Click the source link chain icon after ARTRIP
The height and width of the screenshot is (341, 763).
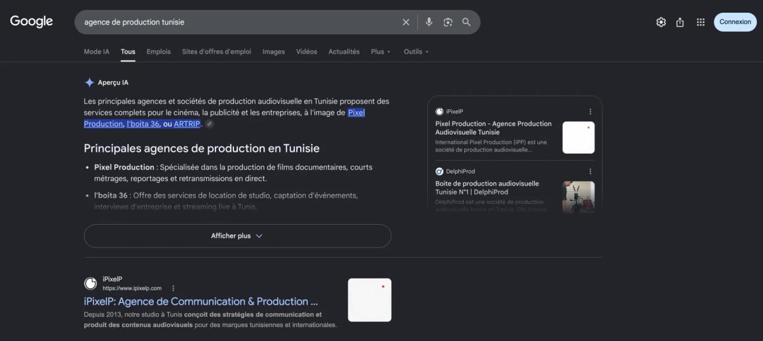coord(209,124)
